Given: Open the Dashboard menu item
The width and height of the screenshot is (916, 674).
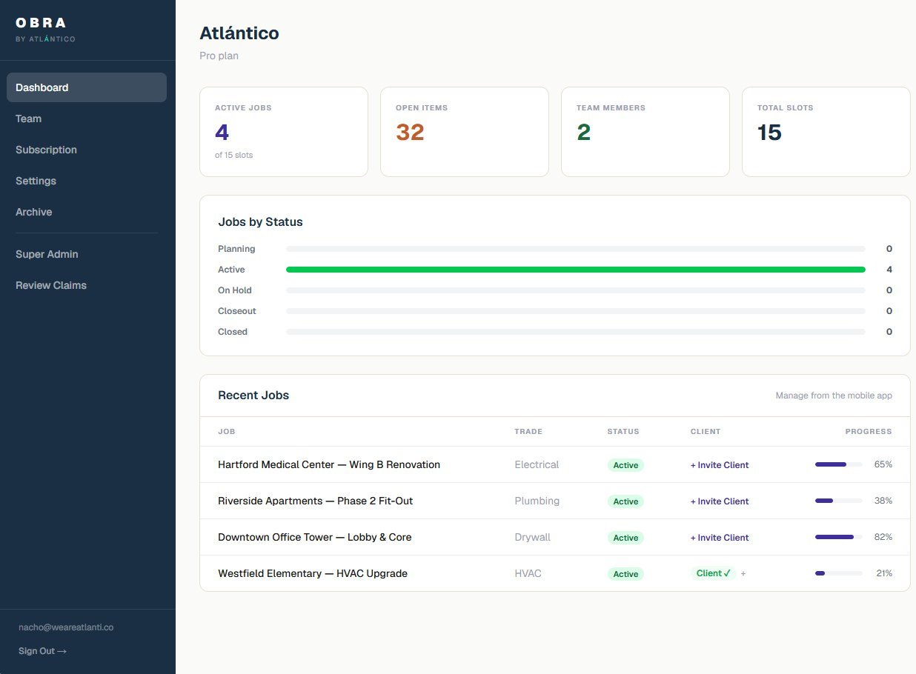Looking at the screenshot, I should click(87, 87).
